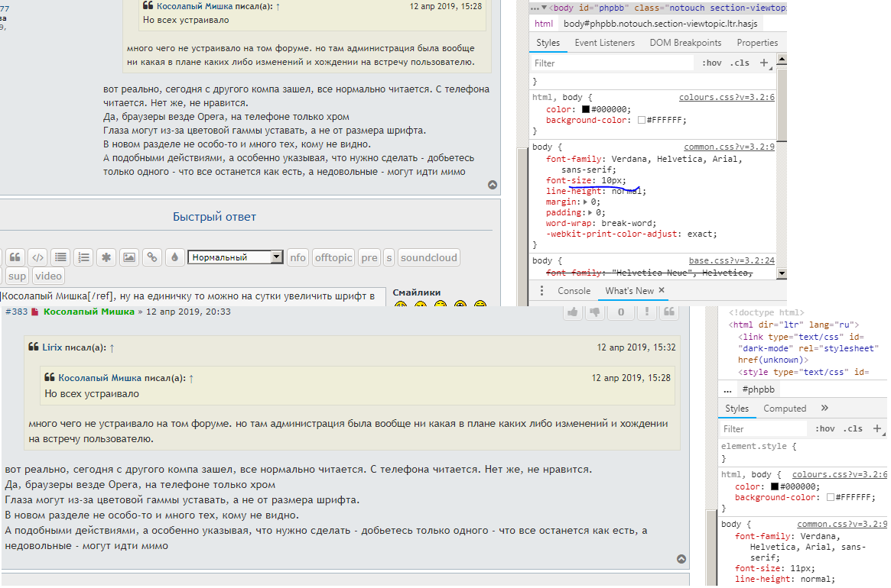This screenshot has width=891, height=588.
Task: Add new style rule in upper DevTools
Action: [x=764, y=63]
